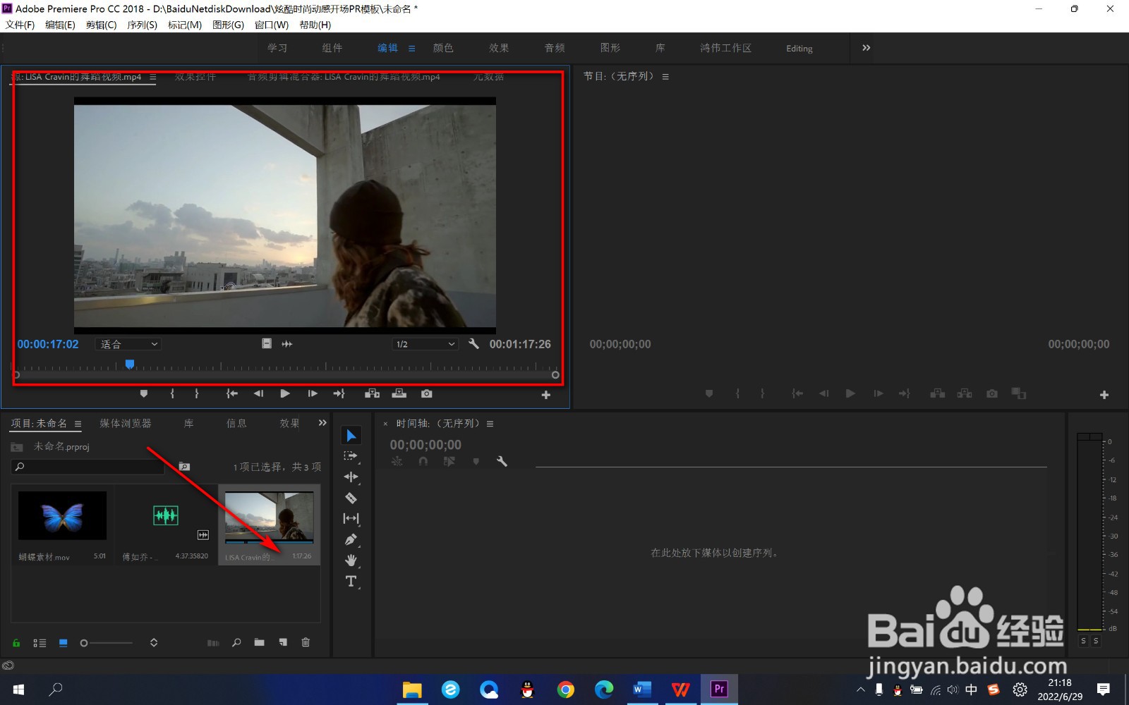
Task: Switch Project panel to icon view
Action: click(x=63, y=643)
